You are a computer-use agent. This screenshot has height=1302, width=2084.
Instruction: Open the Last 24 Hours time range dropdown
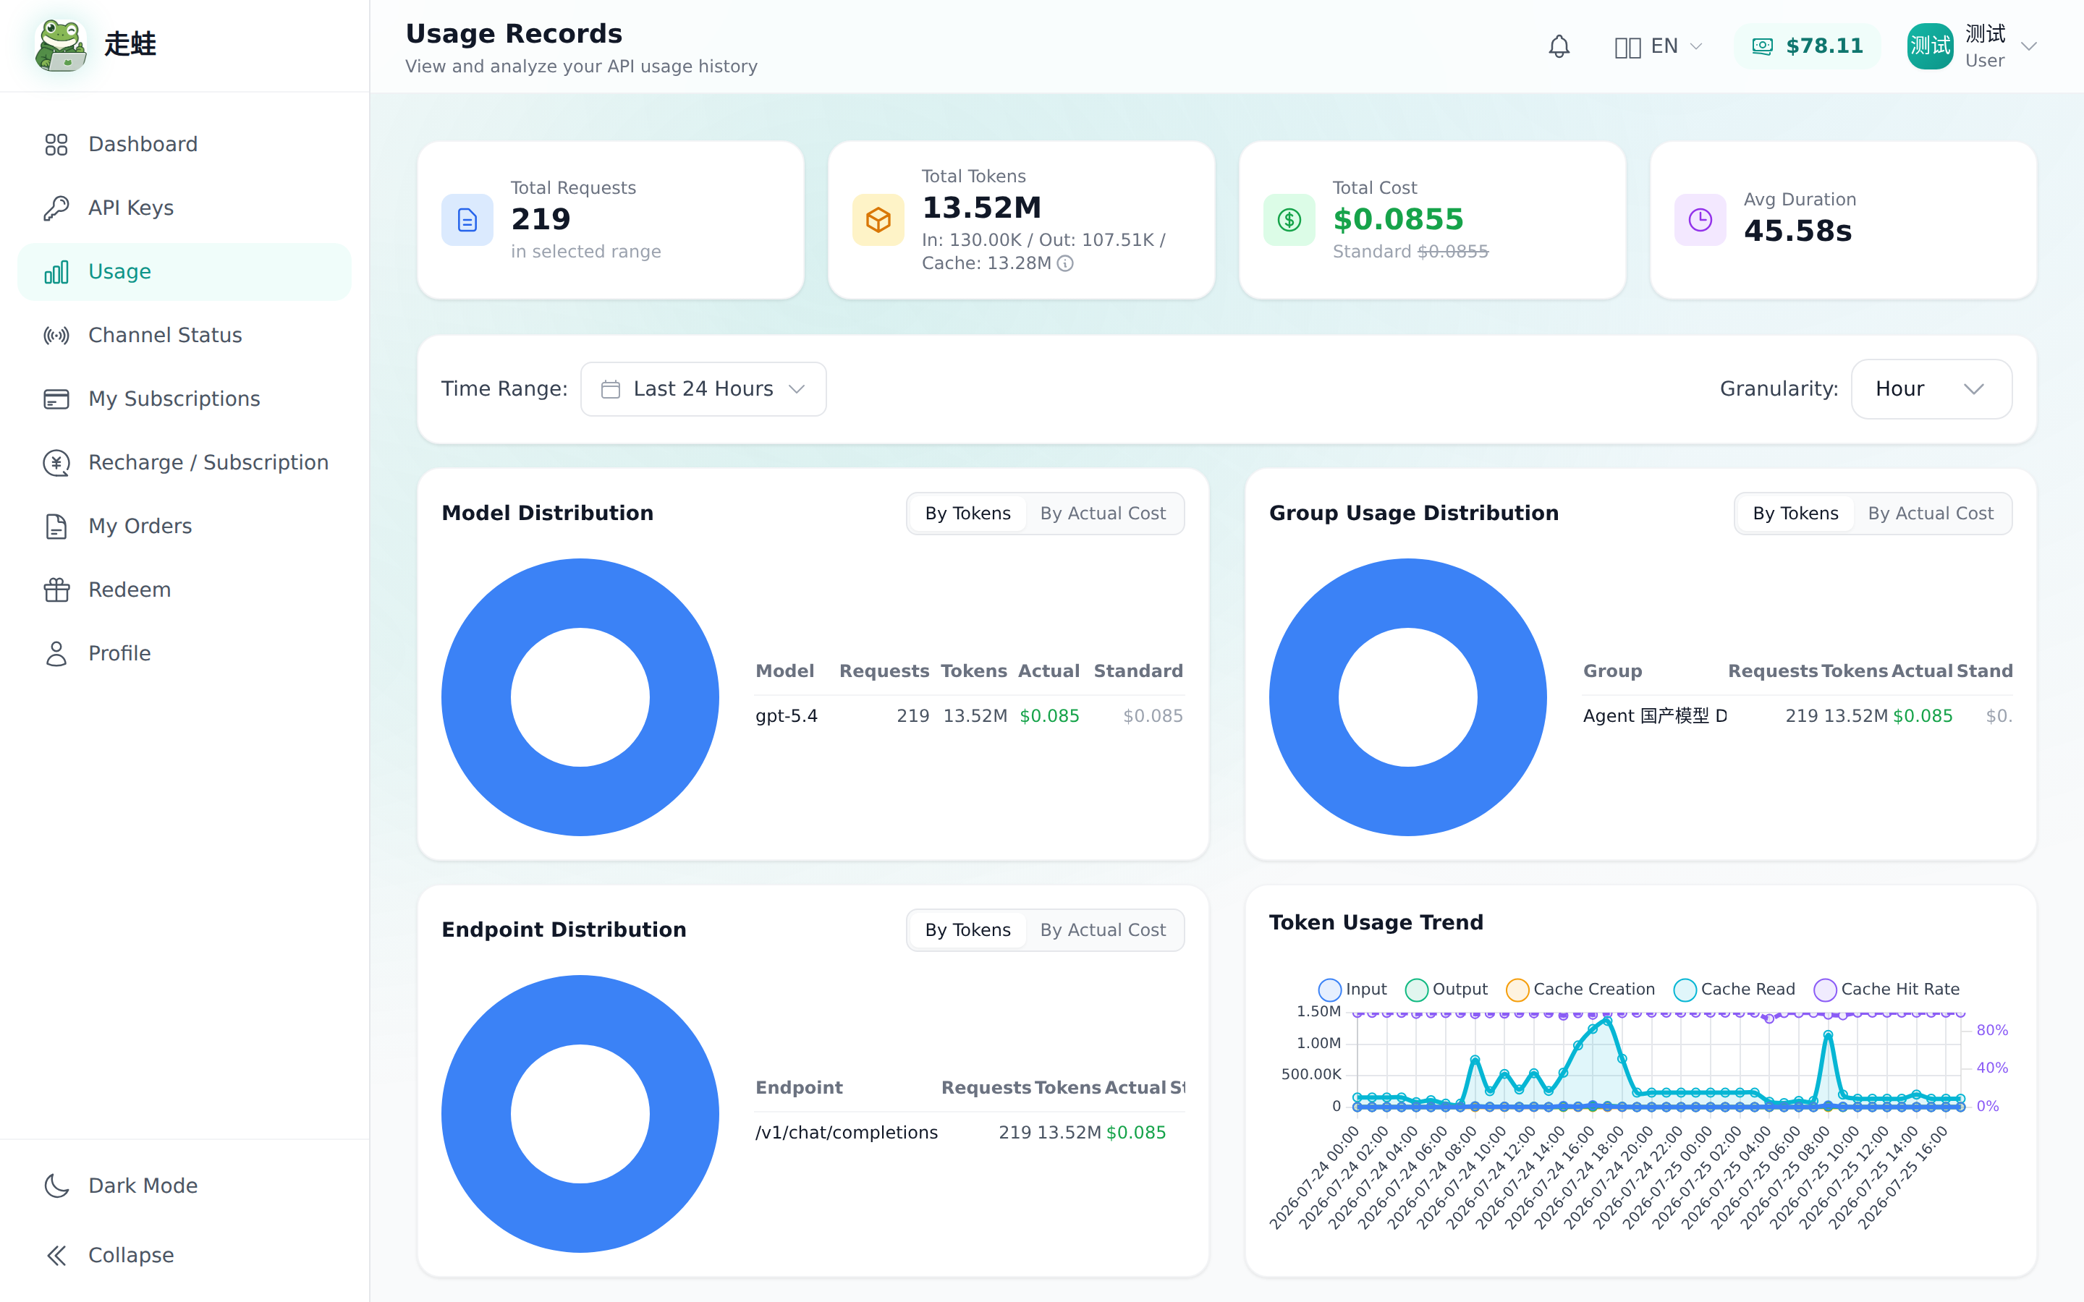(x=703, y=389)
